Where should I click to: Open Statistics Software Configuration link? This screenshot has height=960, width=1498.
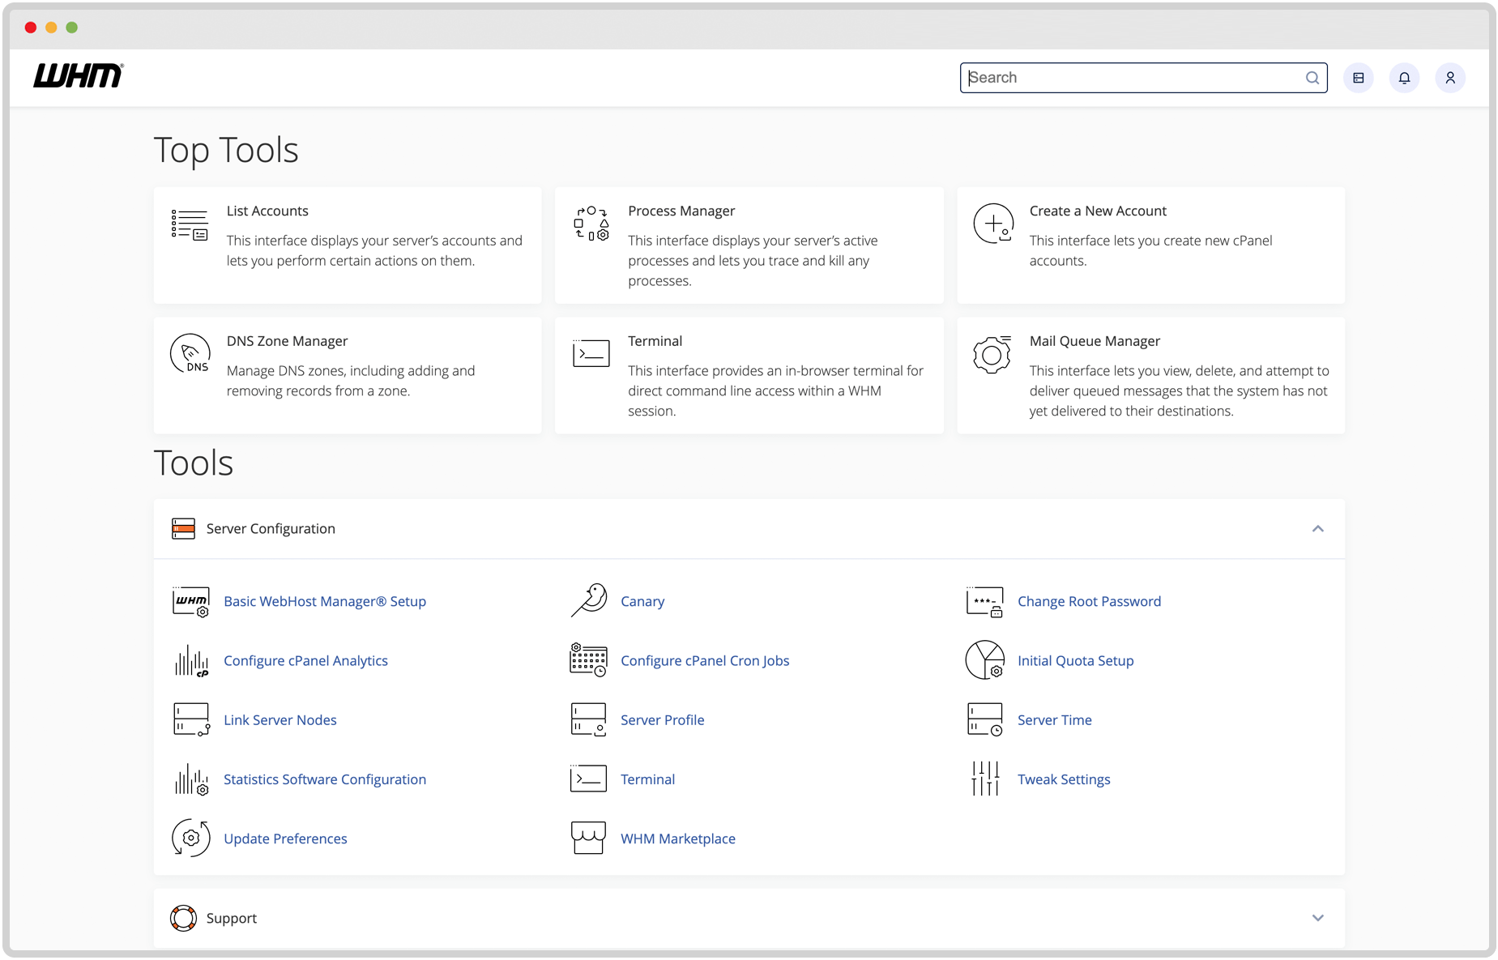click(x=325, y=779)
